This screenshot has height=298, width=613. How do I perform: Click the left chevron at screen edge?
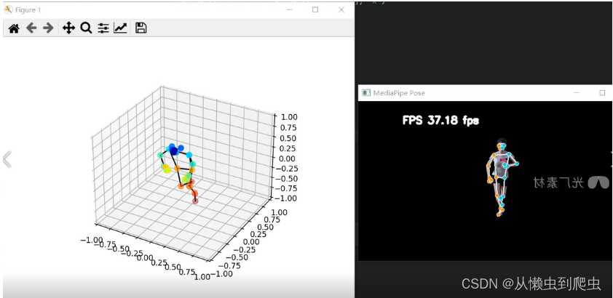pyautogui.click(x=7, y=158)
